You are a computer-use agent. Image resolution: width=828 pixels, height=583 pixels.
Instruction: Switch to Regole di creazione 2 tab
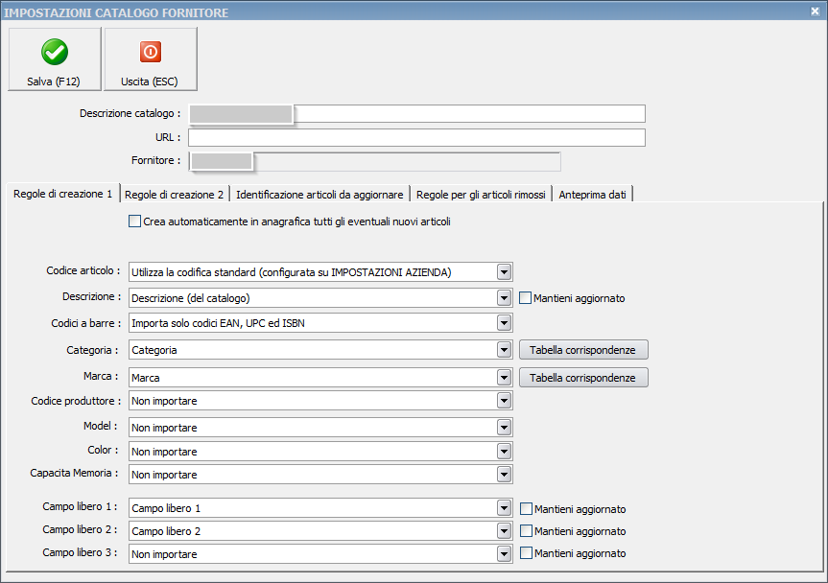175,195
